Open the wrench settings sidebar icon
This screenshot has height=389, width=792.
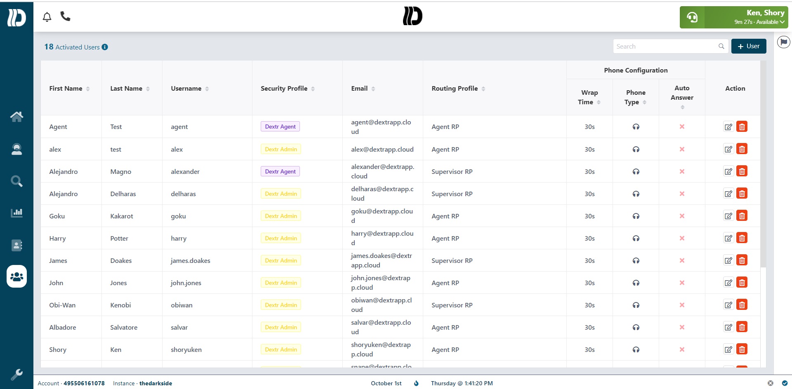(16, 375)
